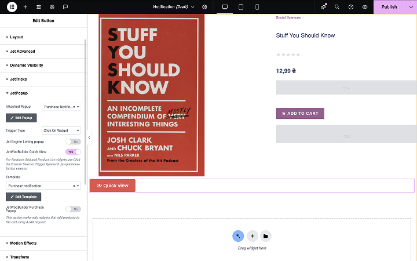Click the Quick view button

tap(112, 186)
